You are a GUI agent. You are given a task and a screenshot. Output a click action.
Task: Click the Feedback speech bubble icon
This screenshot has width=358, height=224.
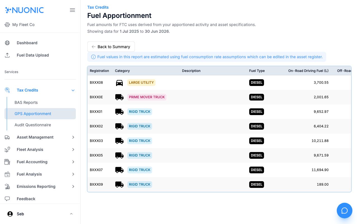pos(7,199)
